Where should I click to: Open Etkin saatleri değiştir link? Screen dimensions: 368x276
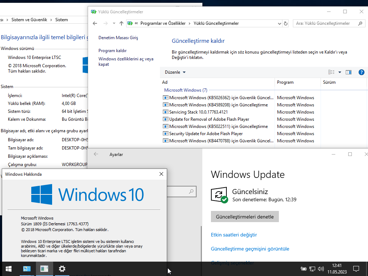click(234, 235)
